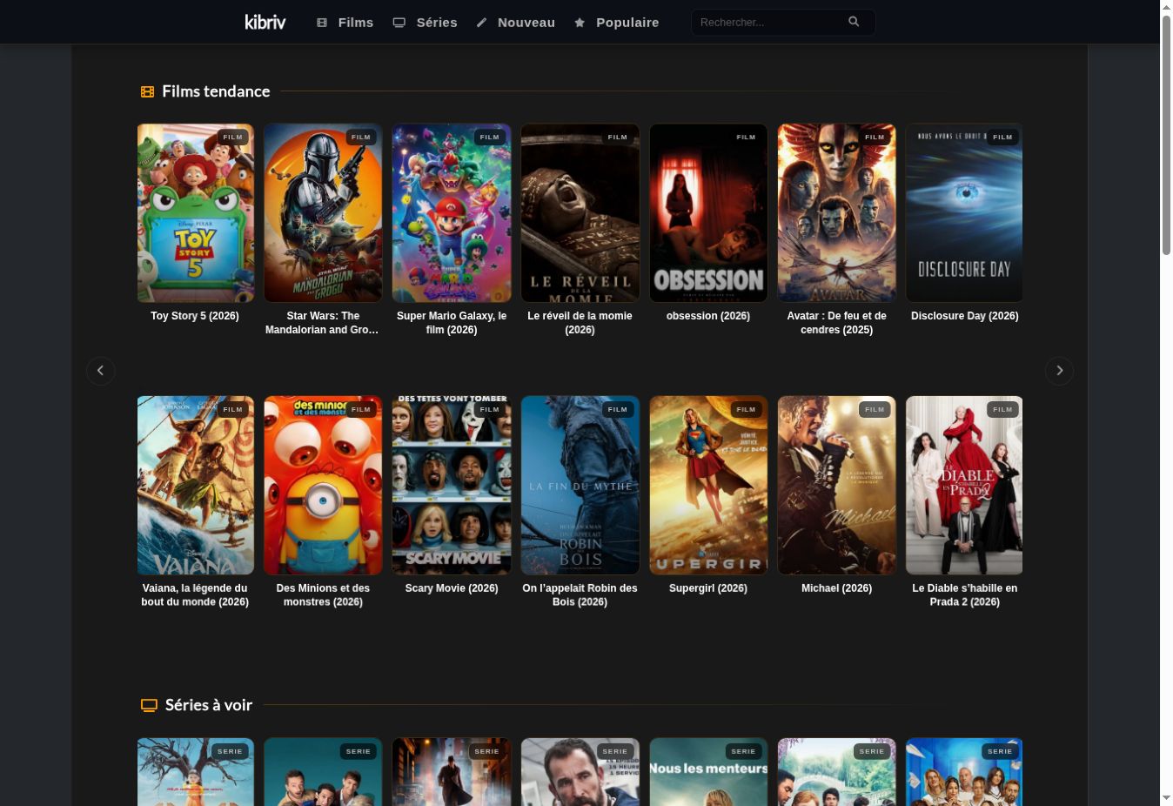
Task: Open the Disclosure Day poster
Action: point(964,213)
